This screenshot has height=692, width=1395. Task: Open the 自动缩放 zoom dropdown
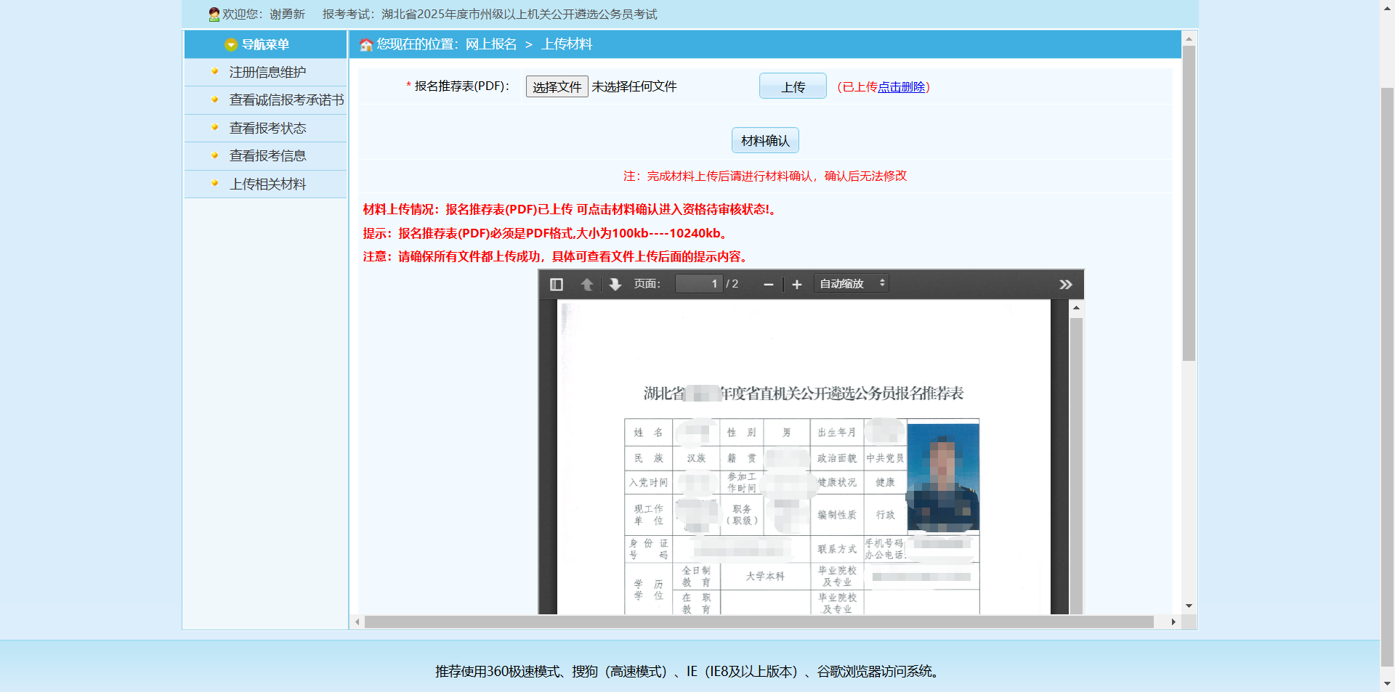tap(852, 284)
